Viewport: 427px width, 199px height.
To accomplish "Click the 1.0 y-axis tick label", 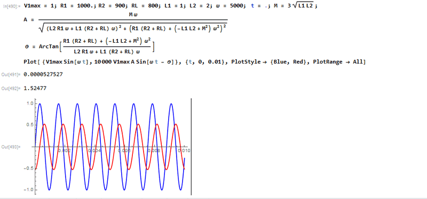I will pos(30,104).
